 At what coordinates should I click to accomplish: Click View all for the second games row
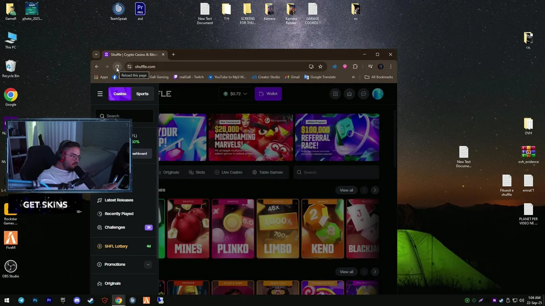point(347,272)
